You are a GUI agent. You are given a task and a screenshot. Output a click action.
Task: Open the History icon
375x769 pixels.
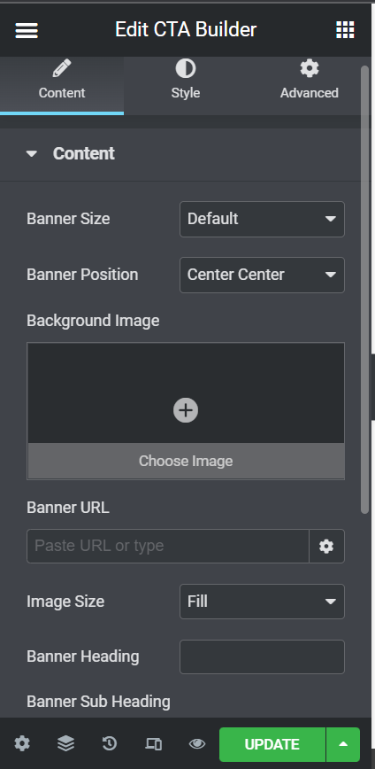109,744
